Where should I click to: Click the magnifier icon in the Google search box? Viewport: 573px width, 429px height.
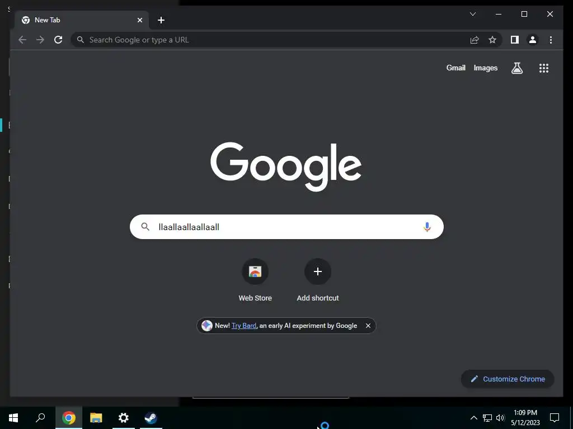click(x=145, y=227)
